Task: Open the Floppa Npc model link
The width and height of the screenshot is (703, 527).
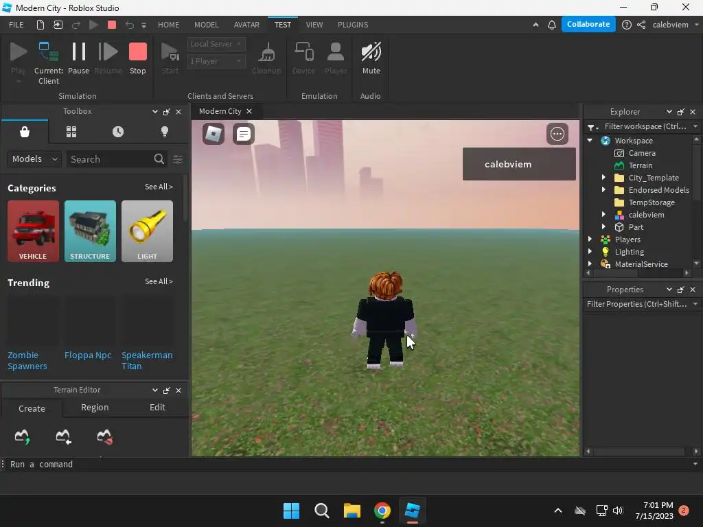Action: tap(88, 355)
